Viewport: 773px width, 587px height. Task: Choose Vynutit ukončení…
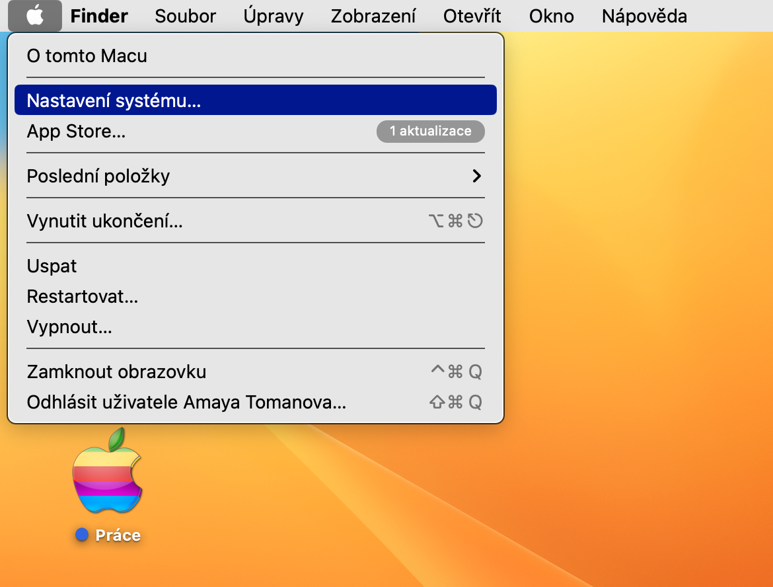256,221
